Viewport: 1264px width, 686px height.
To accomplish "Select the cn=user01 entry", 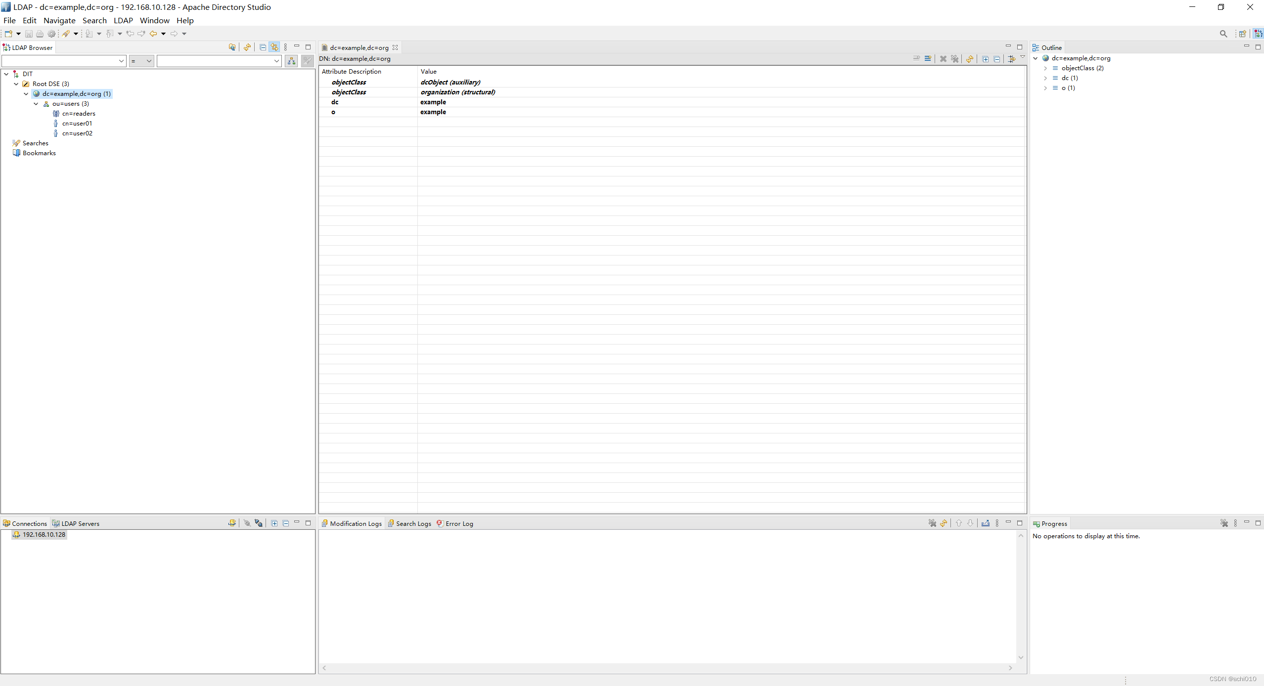I will pyautogui.click(x=77, y=124).
